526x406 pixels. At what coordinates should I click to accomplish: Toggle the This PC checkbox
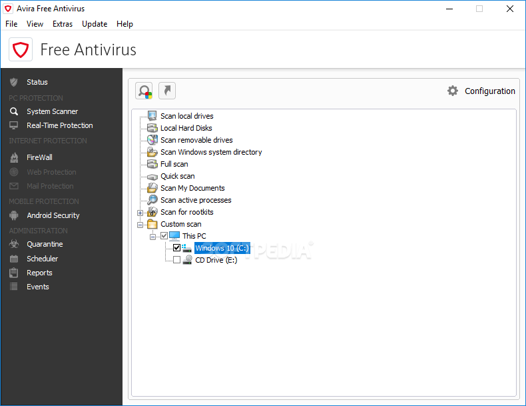(164, 236)
